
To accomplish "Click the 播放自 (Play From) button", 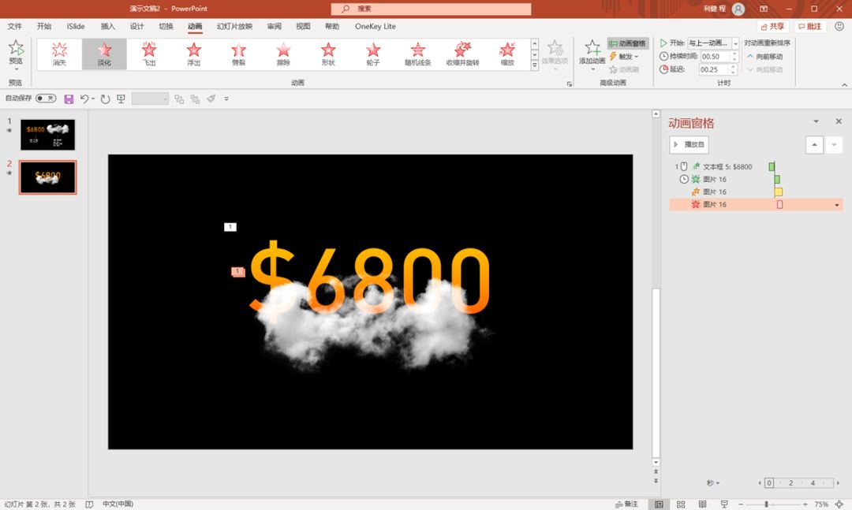I will 689,144.
